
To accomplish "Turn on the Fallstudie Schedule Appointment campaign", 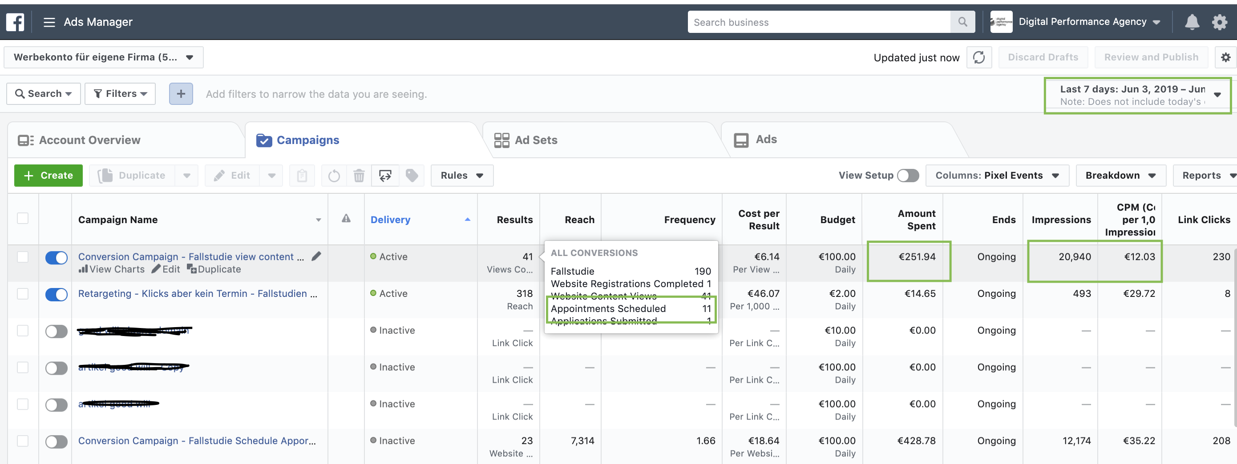I will [56, 442].
